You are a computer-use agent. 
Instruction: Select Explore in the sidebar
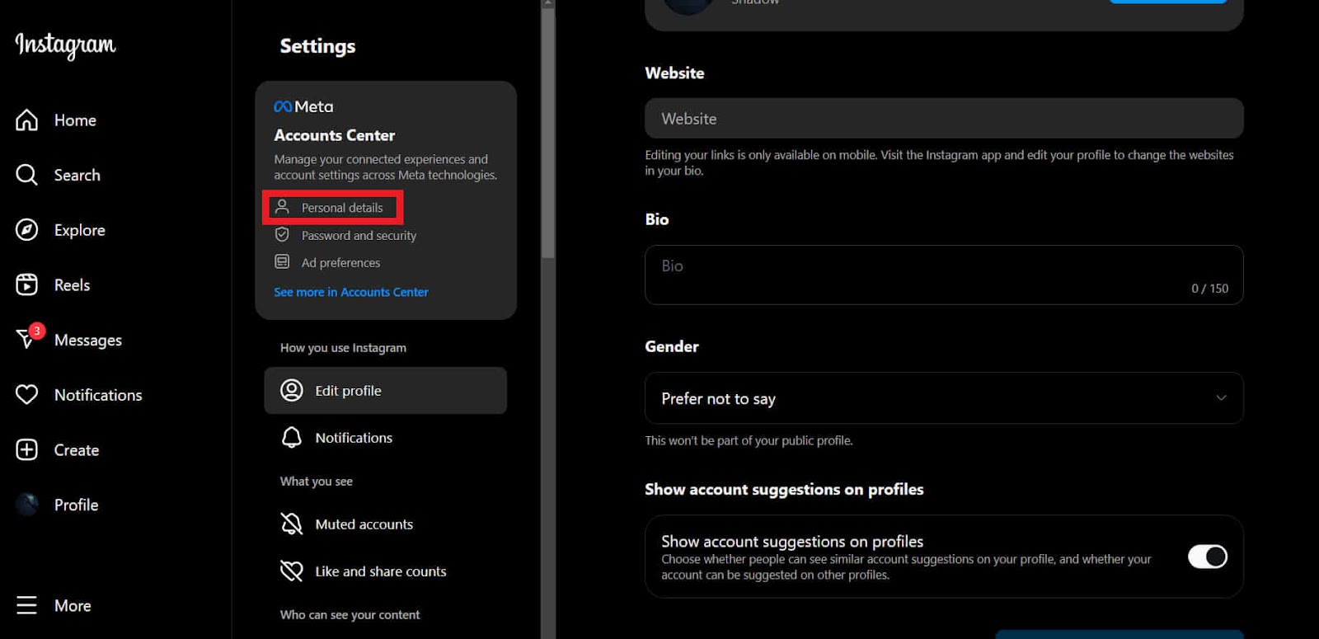[x=79, y=230]
